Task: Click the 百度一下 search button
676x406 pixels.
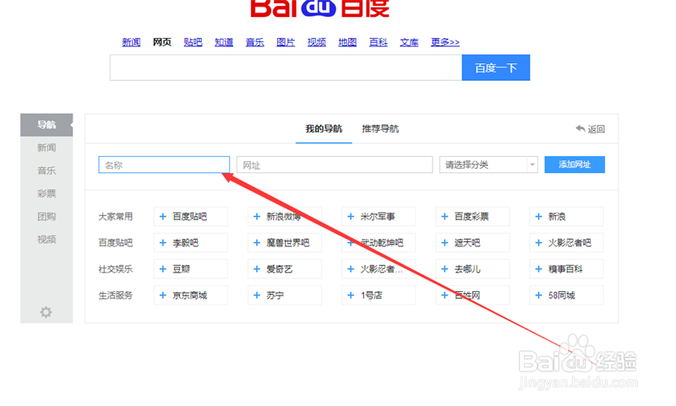Action: point(496,68)
